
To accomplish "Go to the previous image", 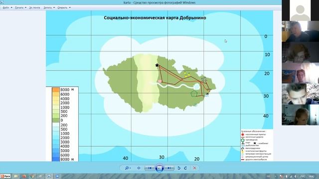I will click(150, 168).
